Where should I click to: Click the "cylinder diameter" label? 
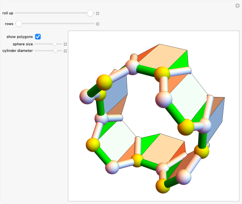pos(18,51)
